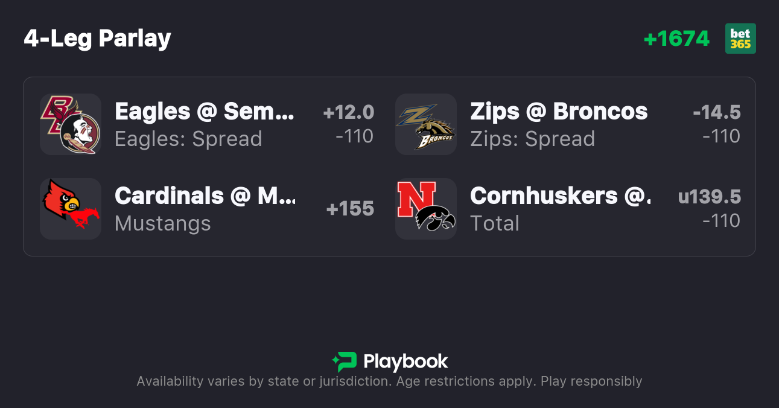Open the Cardinals @ Mustangs matchup title
The image size is (779, 408).
pyautogui.click(x=205, y=196)
